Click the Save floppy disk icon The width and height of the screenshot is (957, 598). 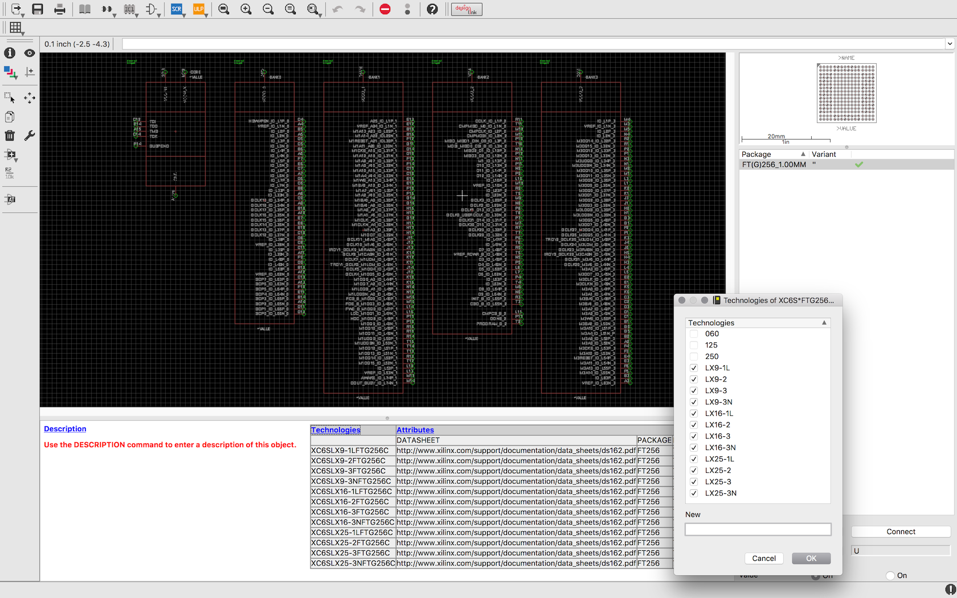(38, 9)
